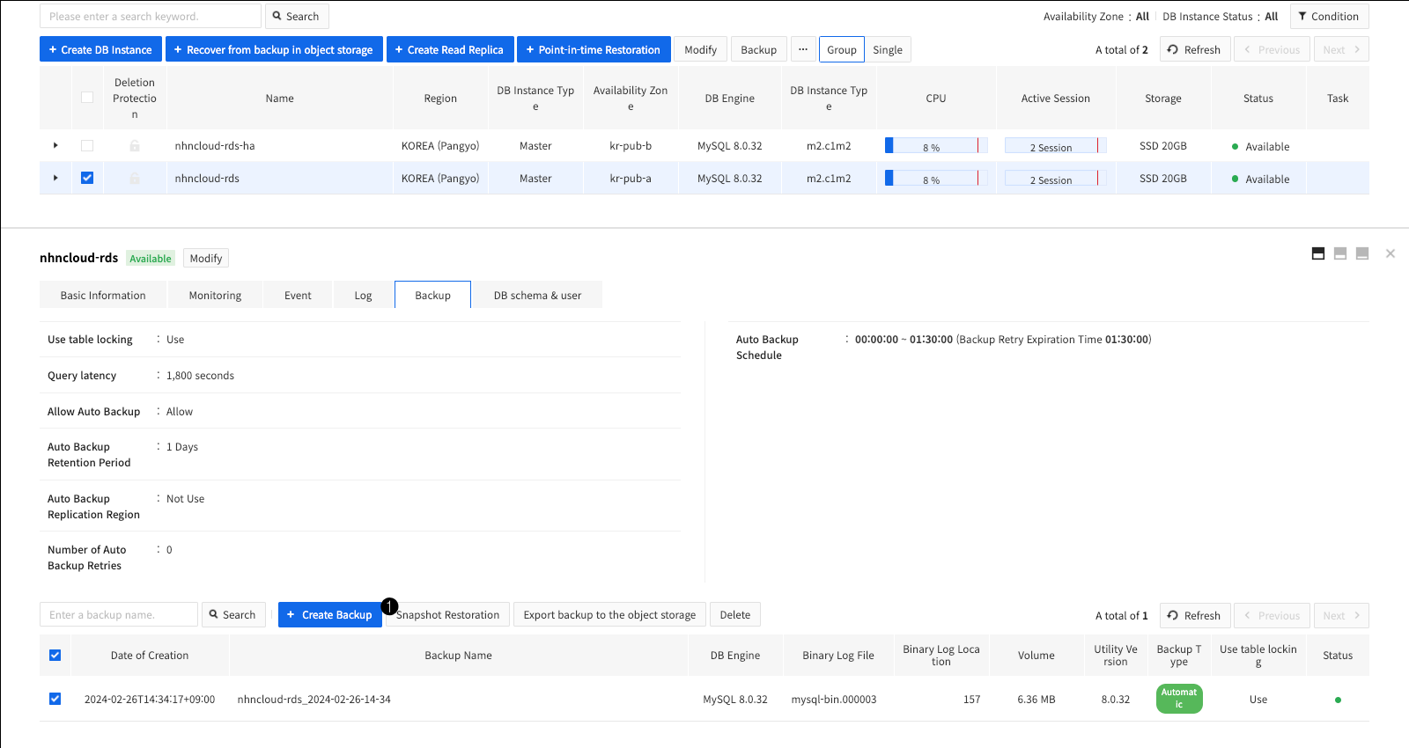Focus the backup name search field
This screenshot has width=1409, height=748.
(119, 614)
